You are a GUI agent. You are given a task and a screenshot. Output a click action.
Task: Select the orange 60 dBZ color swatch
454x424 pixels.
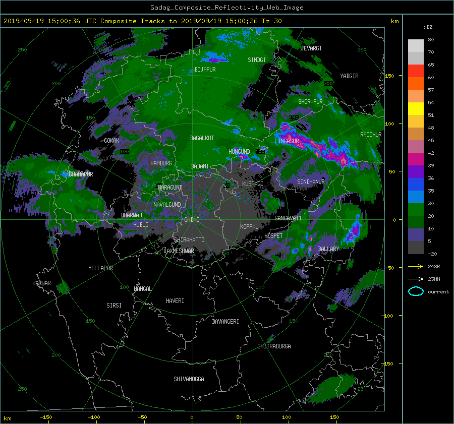click(x=416, y=84)
